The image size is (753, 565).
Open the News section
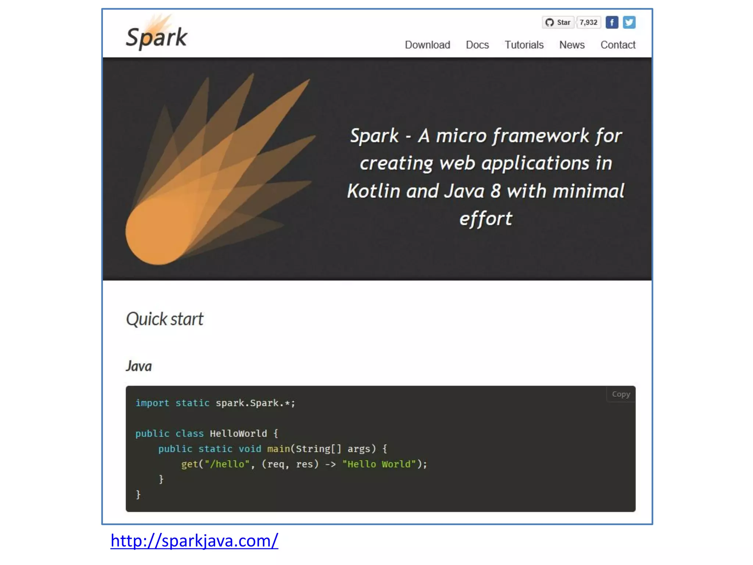572,45
